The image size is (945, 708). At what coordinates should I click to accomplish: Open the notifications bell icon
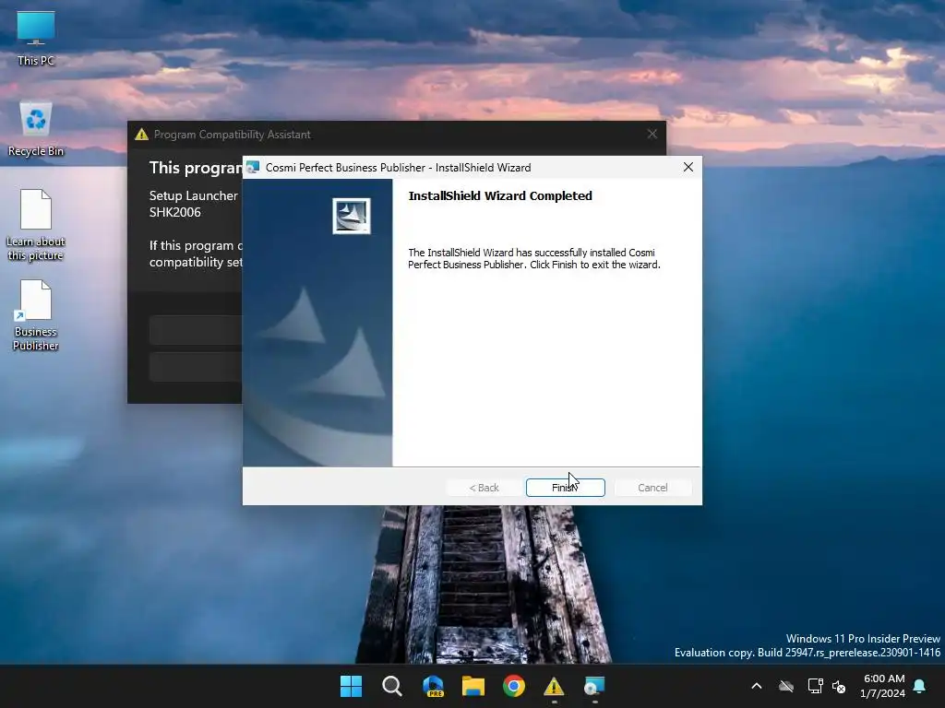click(x=920, y=686)
